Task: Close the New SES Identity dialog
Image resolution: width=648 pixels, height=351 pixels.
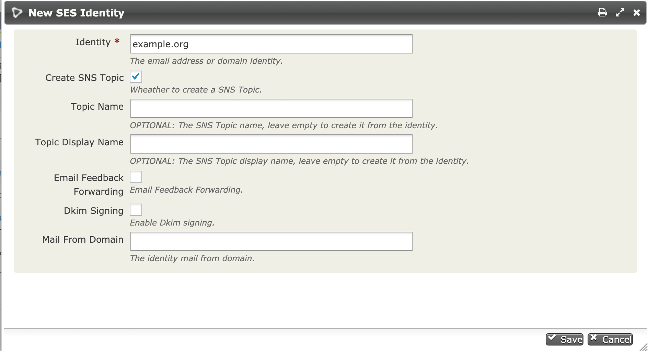Action: 637,13
